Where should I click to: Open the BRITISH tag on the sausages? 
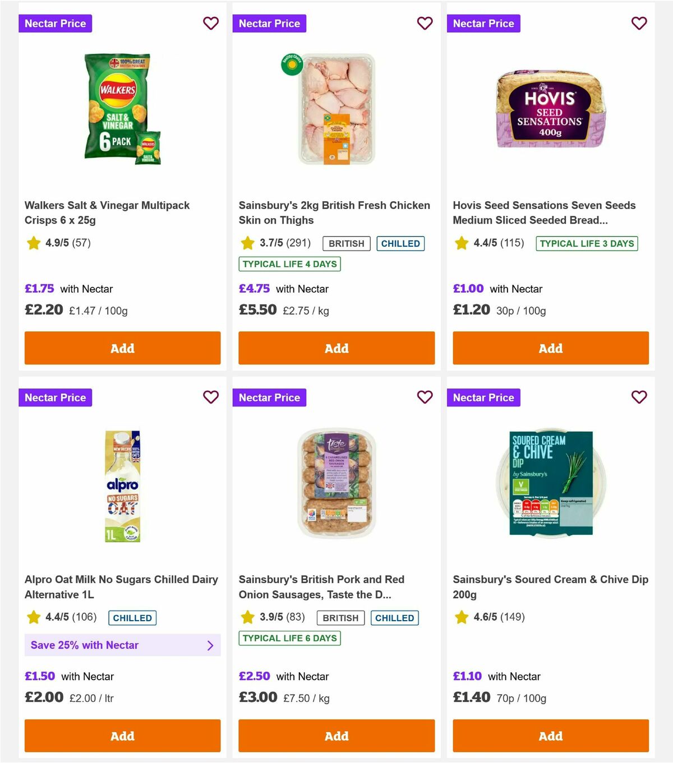[340, 618]
